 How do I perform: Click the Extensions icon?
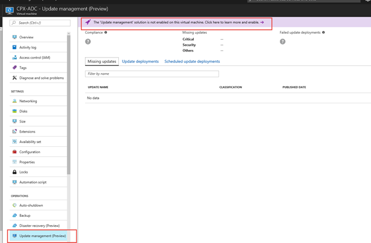point(14,131)
